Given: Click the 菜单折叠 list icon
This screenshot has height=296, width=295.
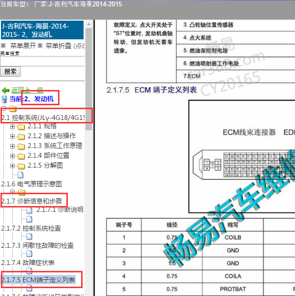Looking at the screenshot, I should 40,46.
